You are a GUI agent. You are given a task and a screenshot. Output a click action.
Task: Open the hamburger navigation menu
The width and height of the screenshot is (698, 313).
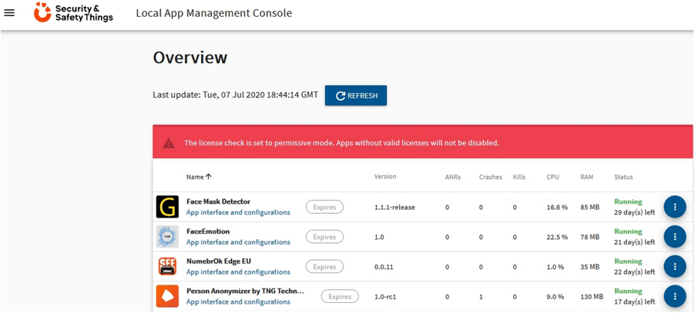10,13
